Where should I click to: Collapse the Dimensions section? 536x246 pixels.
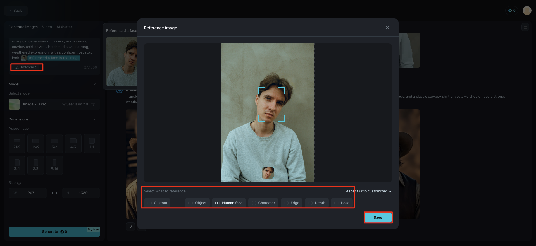click(x=95, y=119)
